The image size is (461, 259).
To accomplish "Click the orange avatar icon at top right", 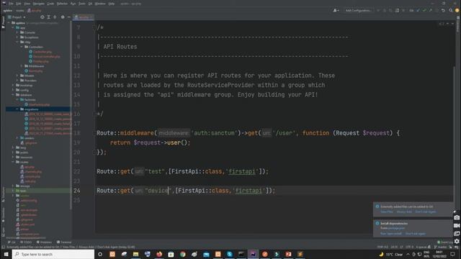I will click(457, 11).
